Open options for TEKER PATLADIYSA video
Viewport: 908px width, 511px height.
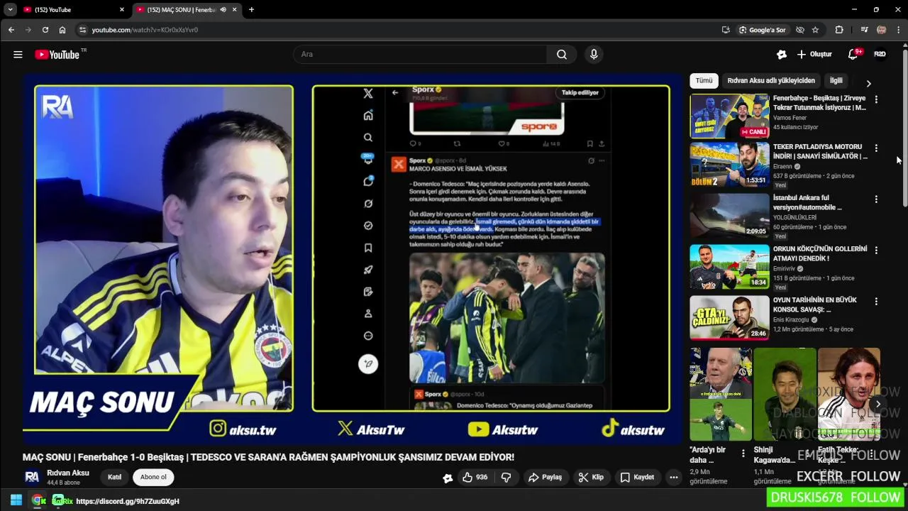coord(876,148)
